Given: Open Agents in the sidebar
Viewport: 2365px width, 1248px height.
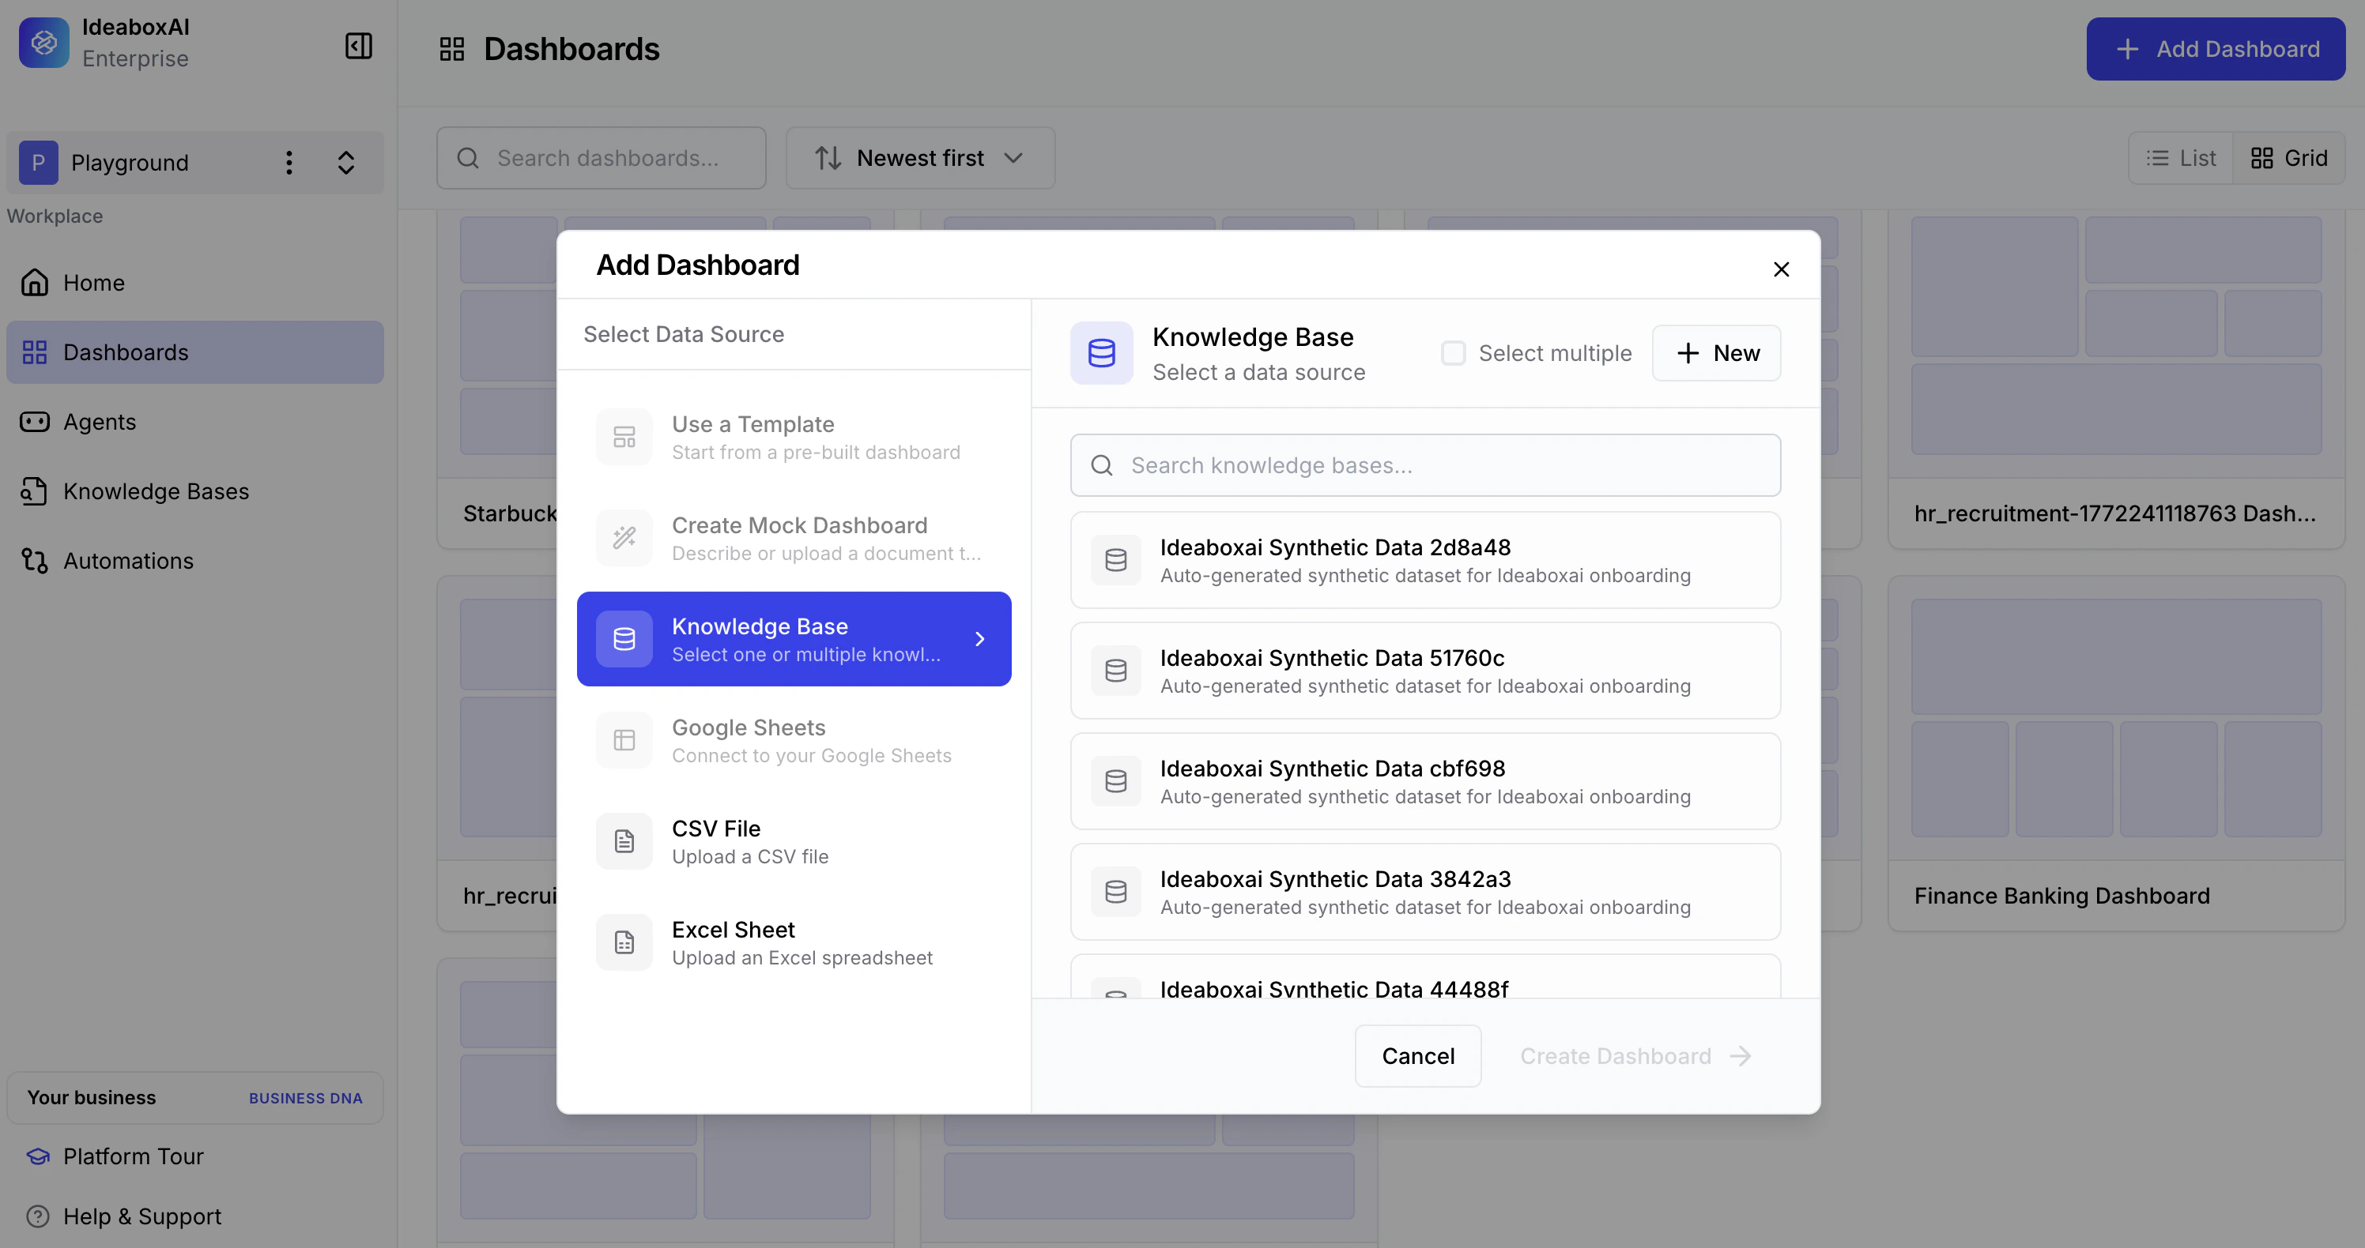Looking at the screenshot, I should point(194,422).
